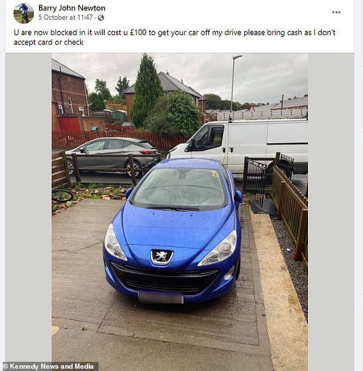Open Barry John Newton's profile name link

(72, 8)
